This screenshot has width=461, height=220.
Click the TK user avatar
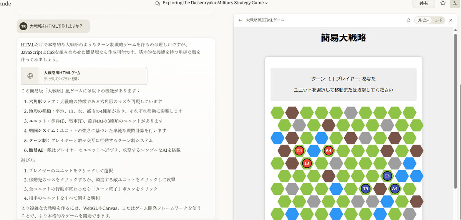coord(23,26)
